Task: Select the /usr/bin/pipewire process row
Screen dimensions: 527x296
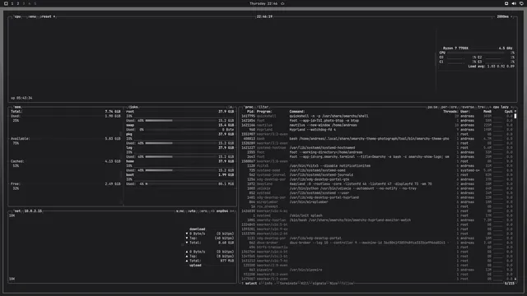Action: point(377,270)
